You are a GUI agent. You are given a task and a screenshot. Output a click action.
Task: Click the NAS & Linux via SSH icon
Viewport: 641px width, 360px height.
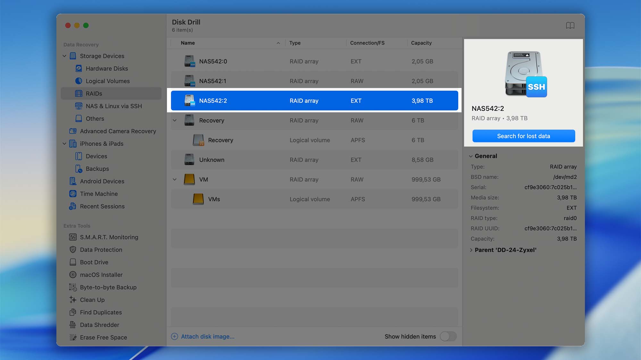coord(79,106)
